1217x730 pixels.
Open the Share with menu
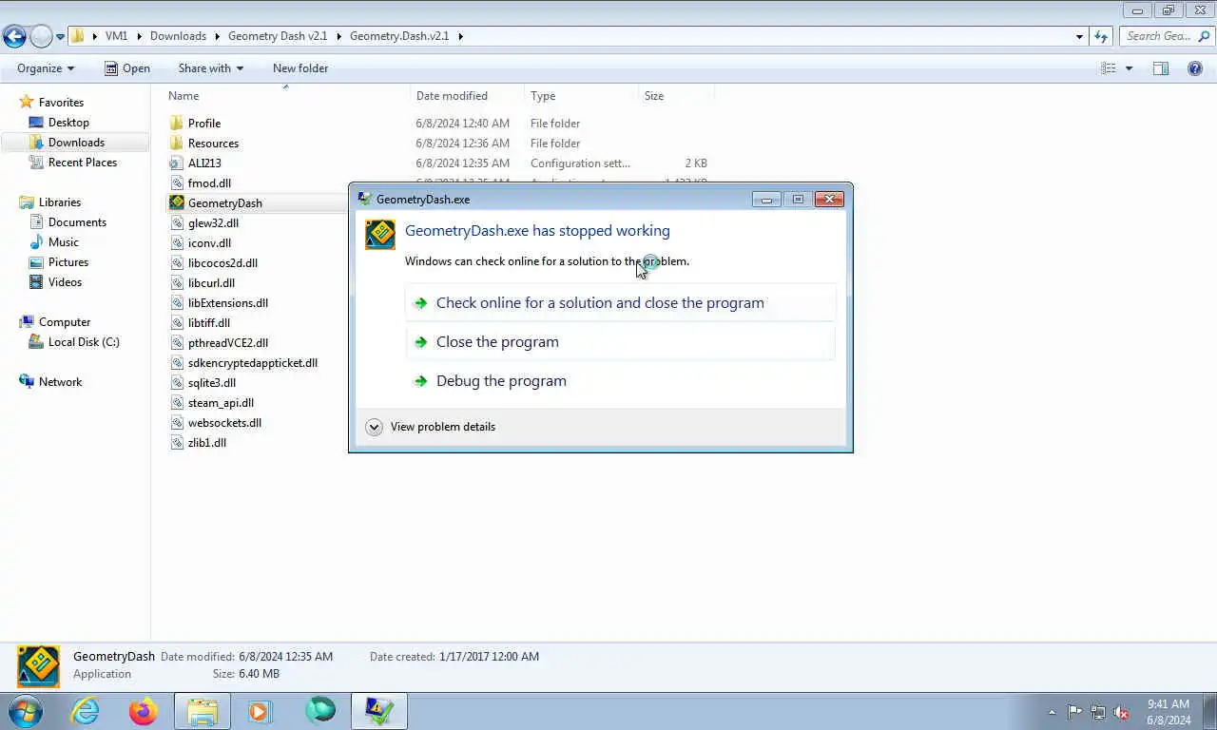(x=211, y=68)
